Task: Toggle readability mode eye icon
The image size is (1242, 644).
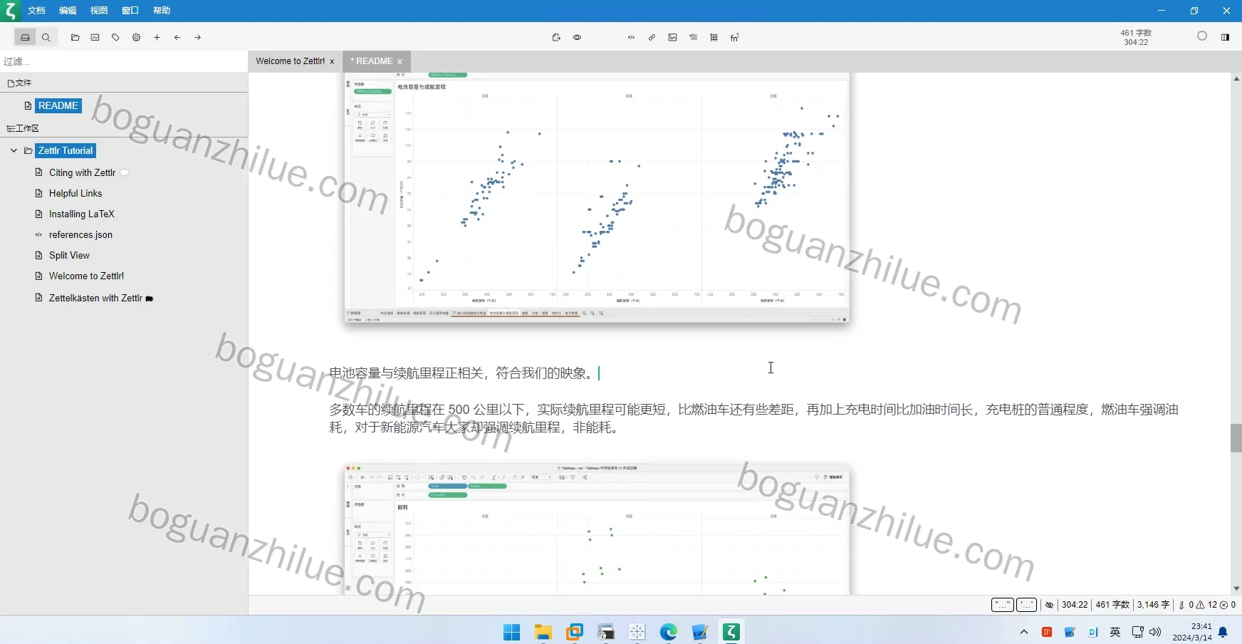Action: [x=577, y=37]
